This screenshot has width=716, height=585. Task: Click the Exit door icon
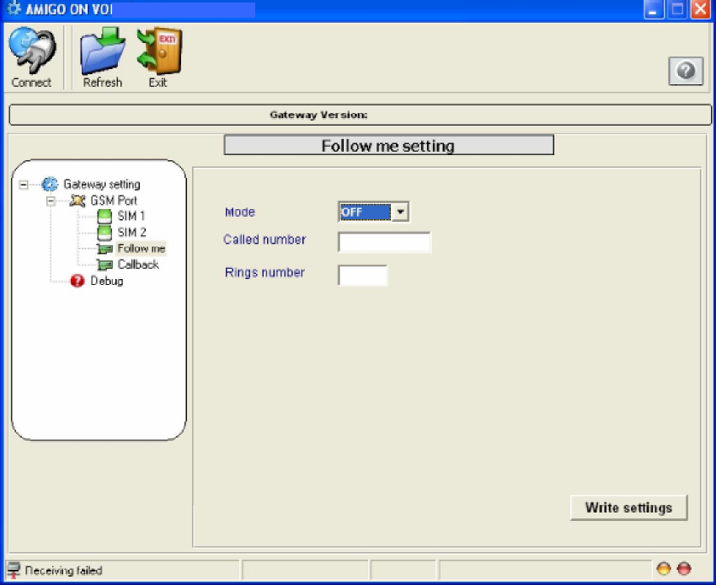159,51
